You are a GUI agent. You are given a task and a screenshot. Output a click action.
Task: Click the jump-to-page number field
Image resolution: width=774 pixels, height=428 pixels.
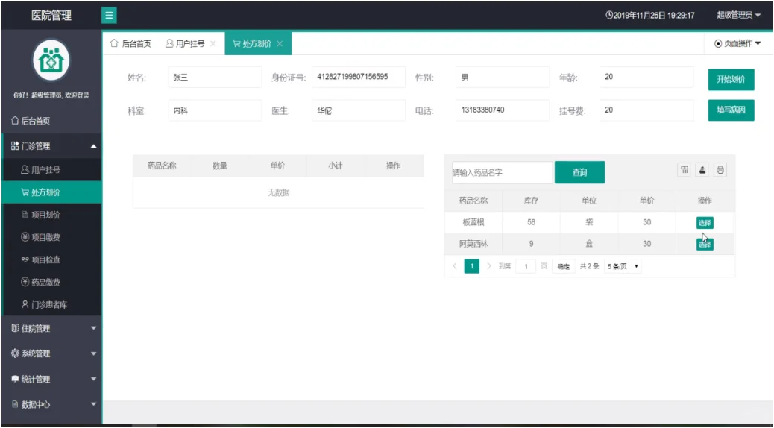(x=526, y=266)
